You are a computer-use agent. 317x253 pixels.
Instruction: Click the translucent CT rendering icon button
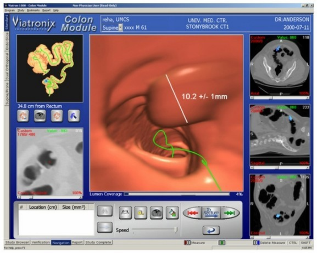pos(156,213)
